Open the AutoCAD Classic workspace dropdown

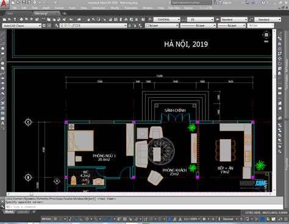pyautogui.click(x=22, y=26)
